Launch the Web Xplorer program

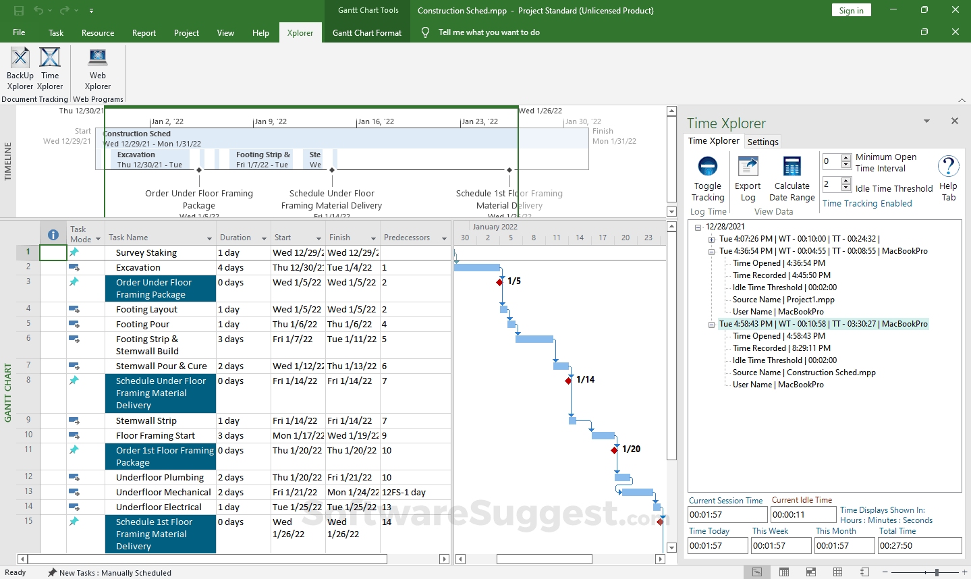click(x=98, y=59)
